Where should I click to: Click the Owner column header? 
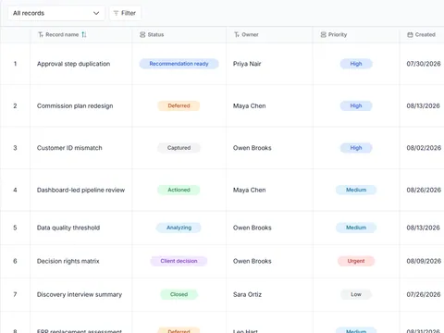(269, 34)
